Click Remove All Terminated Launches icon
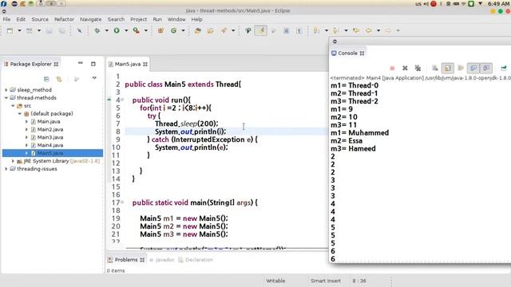 (x=418, y=68)
